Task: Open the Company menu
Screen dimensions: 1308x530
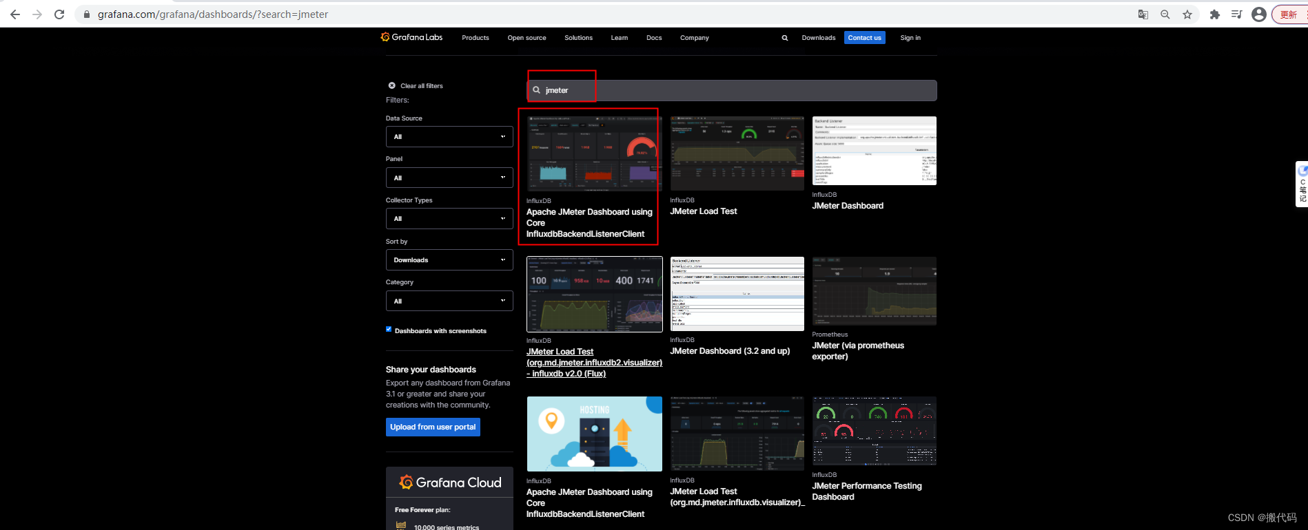Action: coord(694,38)
